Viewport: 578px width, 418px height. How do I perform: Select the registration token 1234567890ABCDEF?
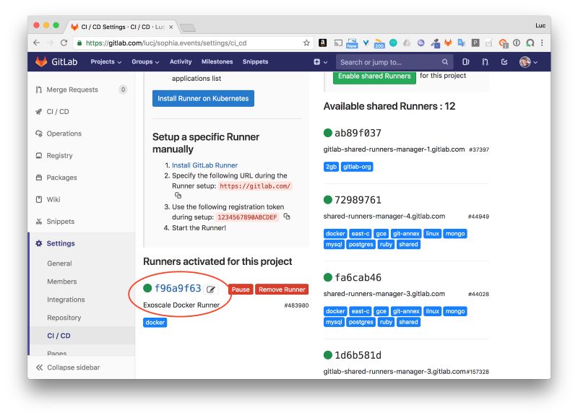click(247, 217)
